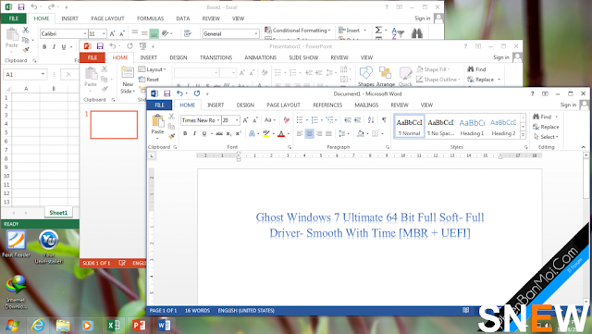
Task: Open the Layout dropdown in PowerPoint
Action: point(152,69)
